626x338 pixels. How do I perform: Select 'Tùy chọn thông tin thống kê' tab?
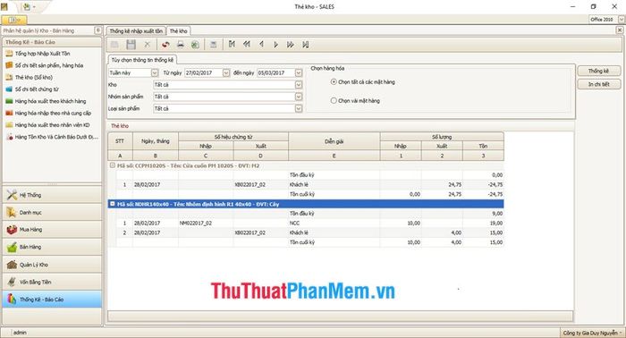coord(142,59)
